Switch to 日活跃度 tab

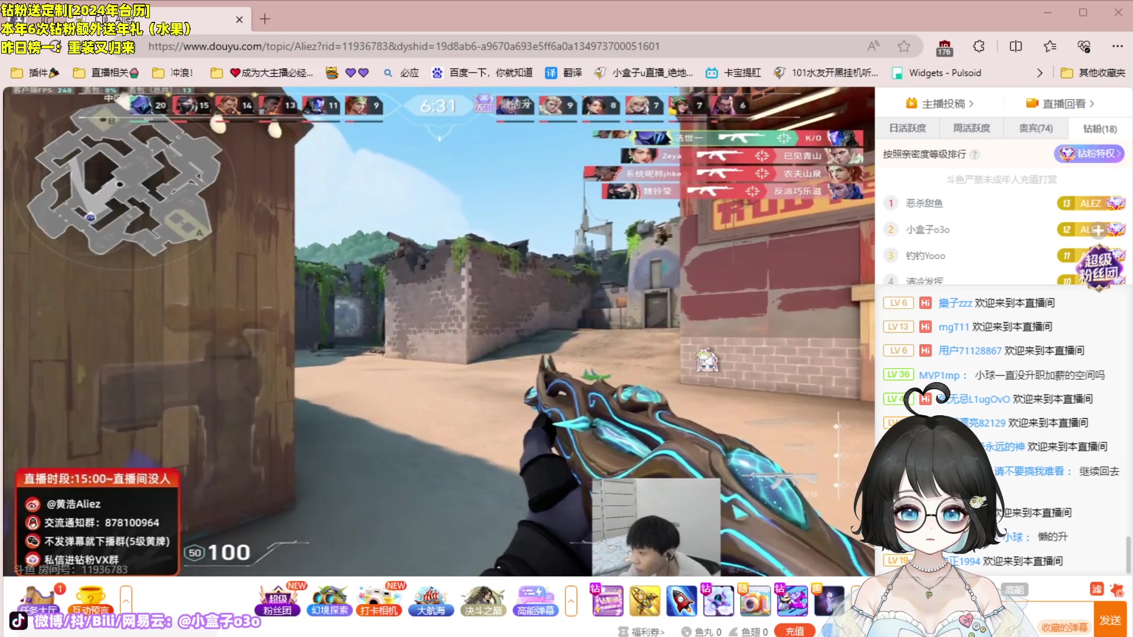click(908, 128)
